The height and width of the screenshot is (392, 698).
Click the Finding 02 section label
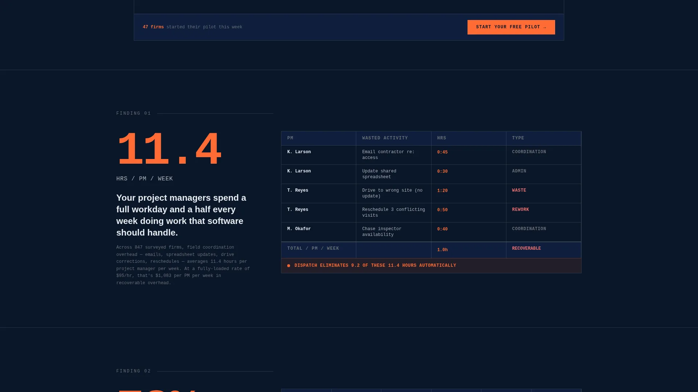coord(133,371)
